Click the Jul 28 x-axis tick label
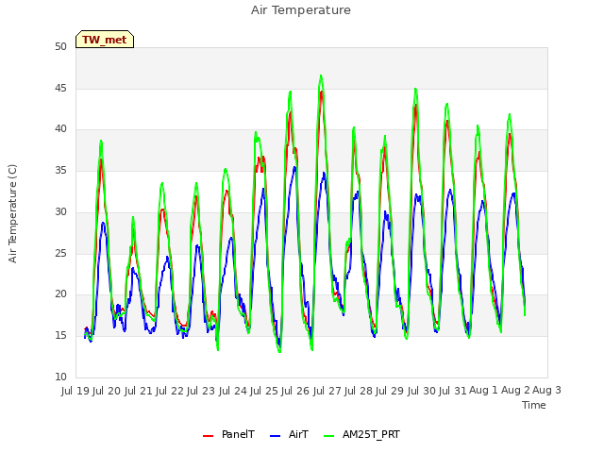 (359, 391)
